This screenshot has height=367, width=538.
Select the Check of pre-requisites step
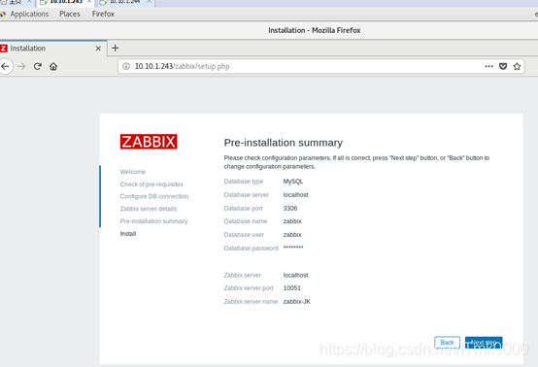click(x=151, y=184)
